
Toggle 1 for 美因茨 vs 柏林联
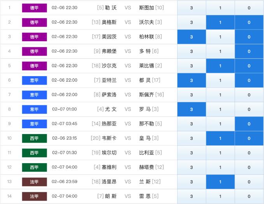[x=220, y=37]
